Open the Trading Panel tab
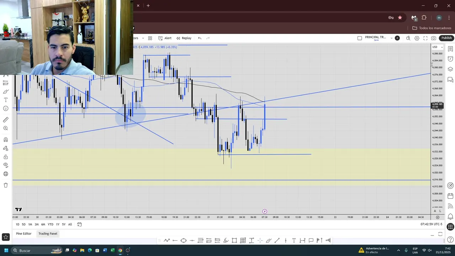455x256 pixels. (x=48, y=234)
